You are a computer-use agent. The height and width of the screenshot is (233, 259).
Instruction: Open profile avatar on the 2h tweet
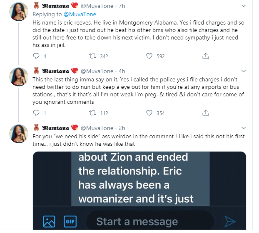[x=19, y=134]
